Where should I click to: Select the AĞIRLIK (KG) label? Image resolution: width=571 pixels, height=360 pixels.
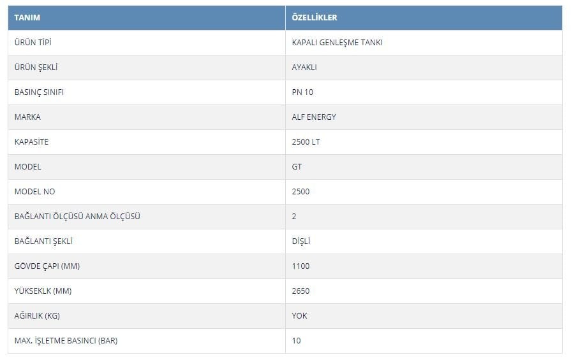click(37, 315)
